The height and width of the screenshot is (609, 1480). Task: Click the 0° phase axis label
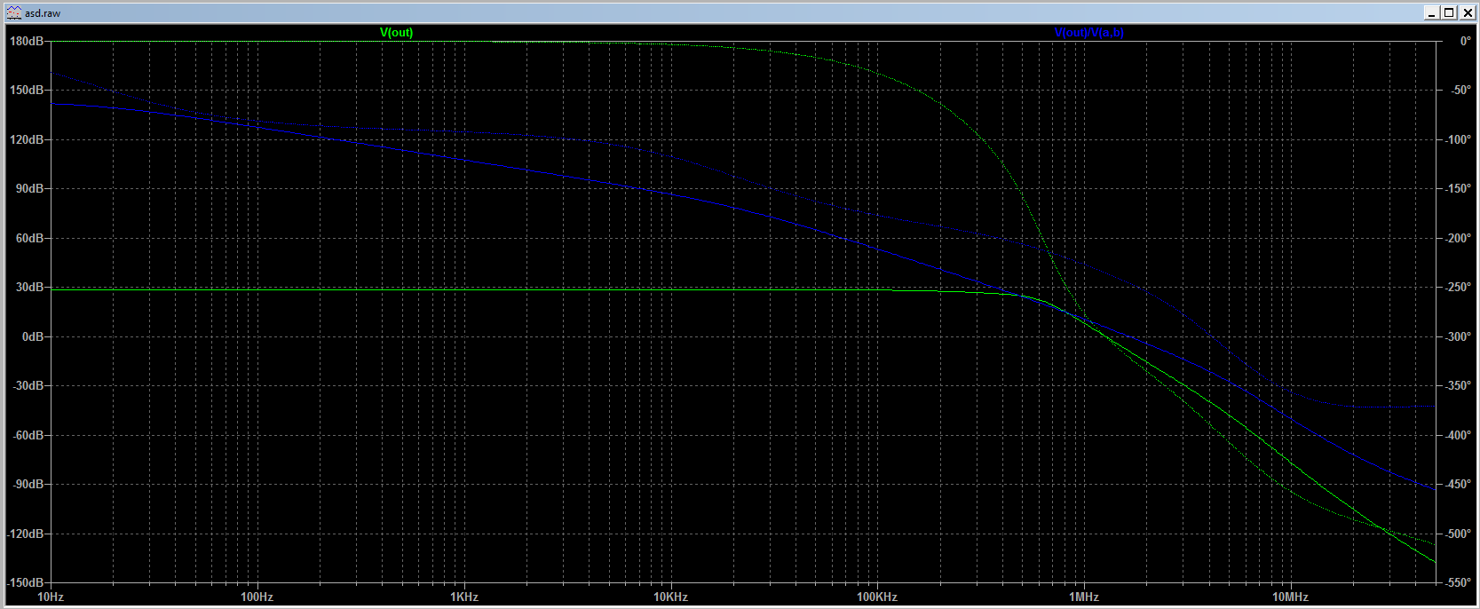click(x=1466, y=42)
